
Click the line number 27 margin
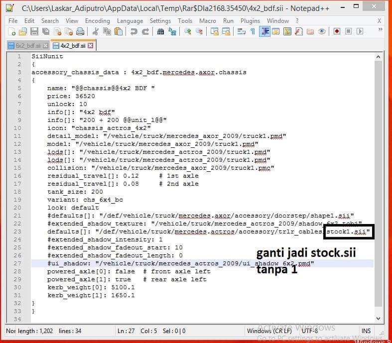[17, 263]
